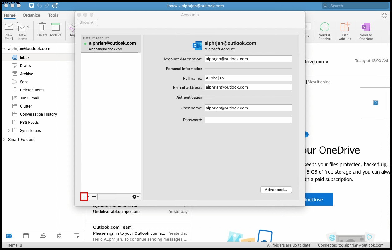The image size is (392, 250).
Task: Switch to the Tools tab
Action: point(53,15)
